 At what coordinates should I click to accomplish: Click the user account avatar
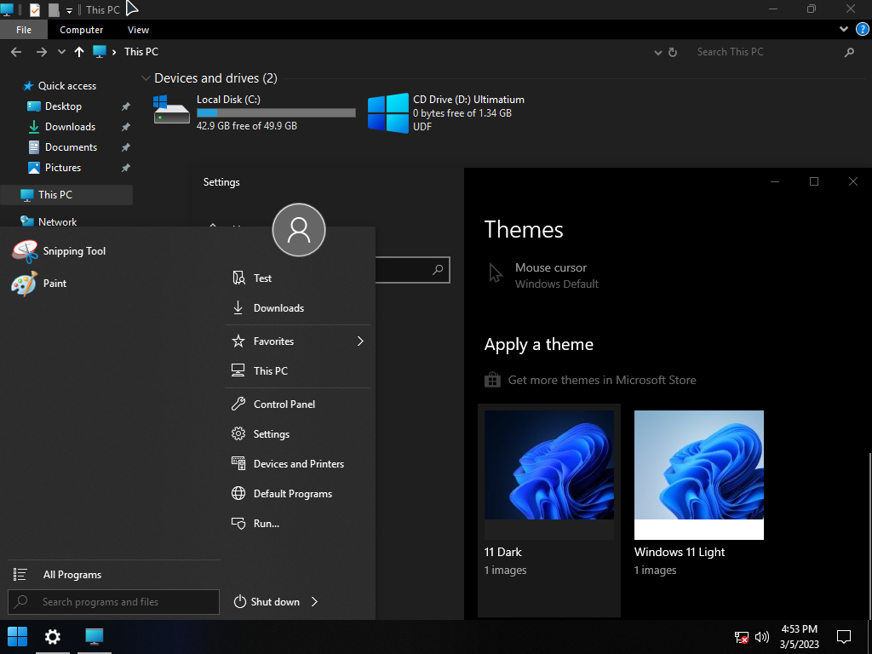(299, 230)
